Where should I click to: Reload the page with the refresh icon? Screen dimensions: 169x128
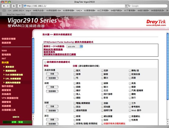pos(14,6)
